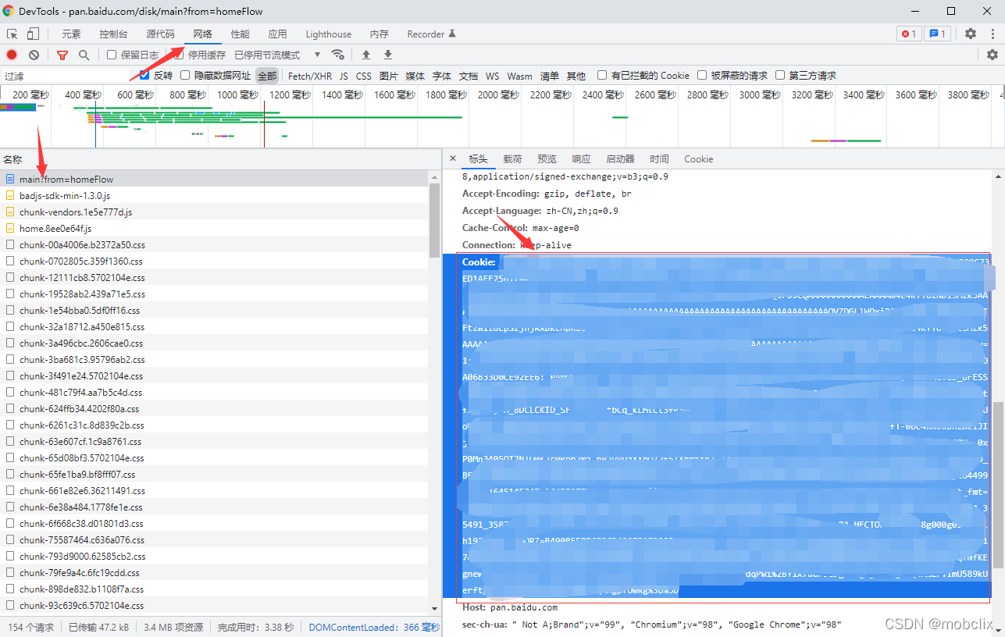1005x637 pixels.
Task: Open the Recorder panel tab
Action: tap(431, 34)
